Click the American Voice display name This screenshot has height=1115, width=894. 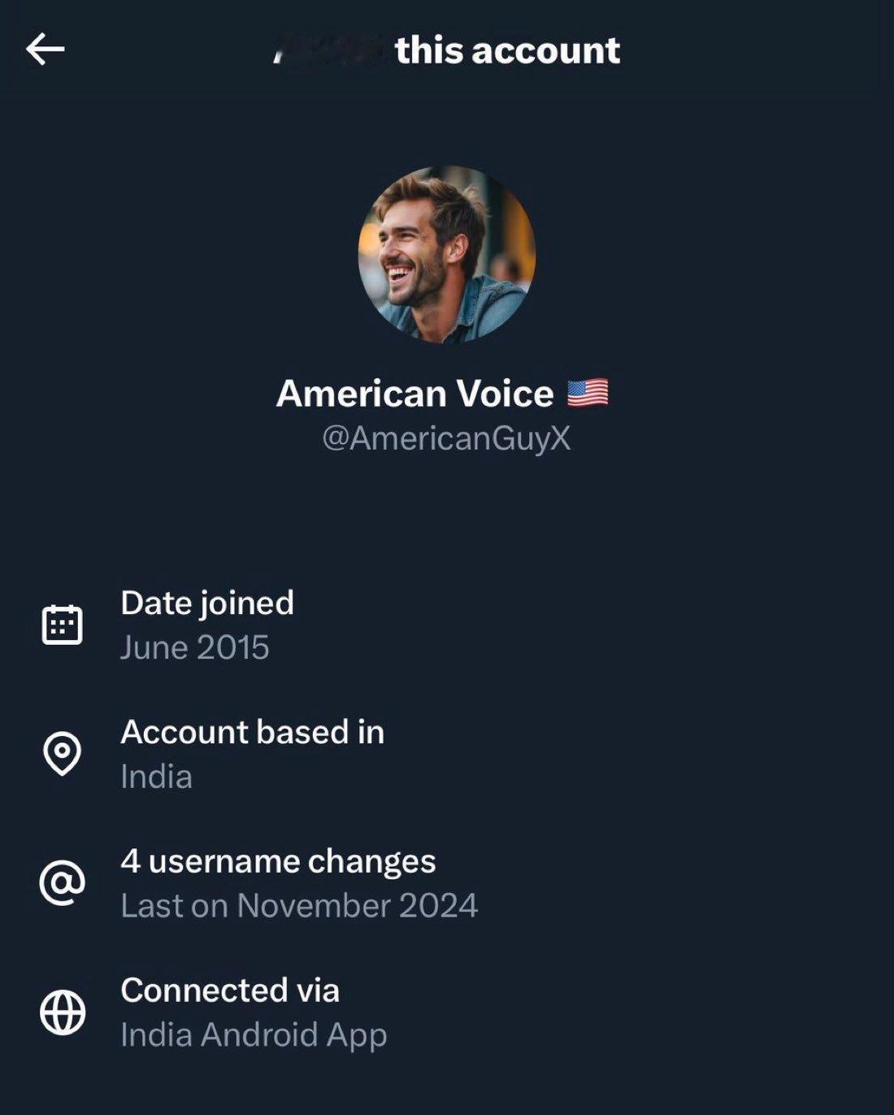414,394
